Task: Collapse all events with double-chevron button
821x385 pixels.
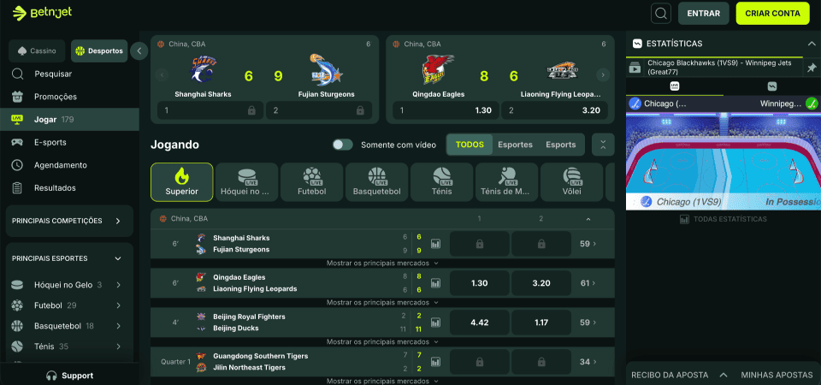Action: click(x=603, y=145)
